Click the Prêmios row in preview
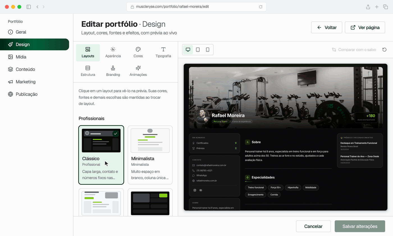 coord(214,148)
